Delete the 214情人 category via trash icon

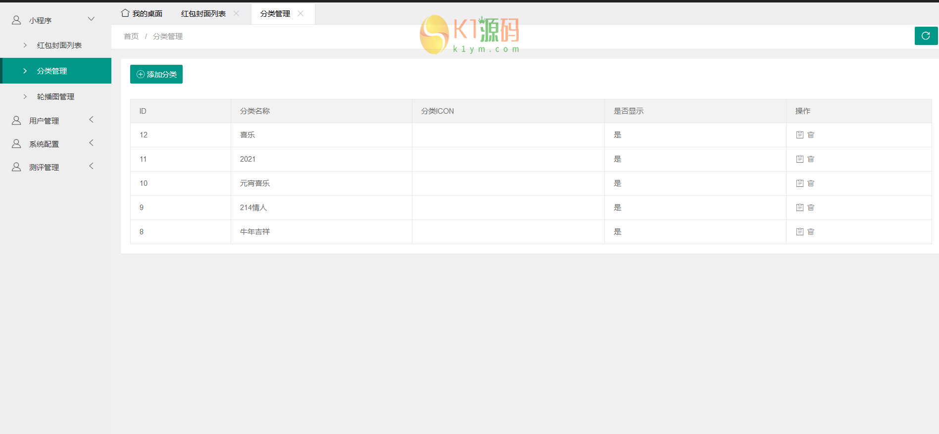point(811,208)
